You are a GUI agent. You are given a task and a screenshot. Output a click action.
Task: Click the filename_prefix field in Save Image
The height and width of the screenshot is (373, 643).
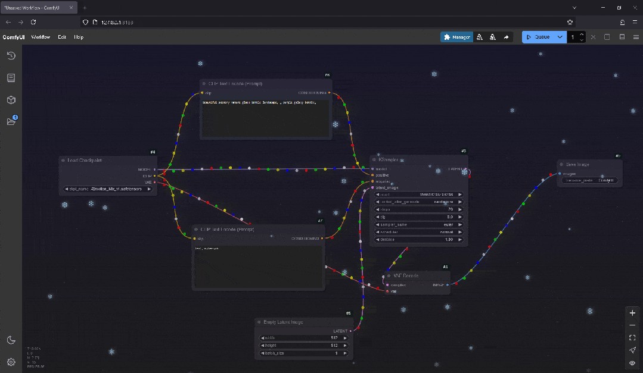(x=590, y=180)
